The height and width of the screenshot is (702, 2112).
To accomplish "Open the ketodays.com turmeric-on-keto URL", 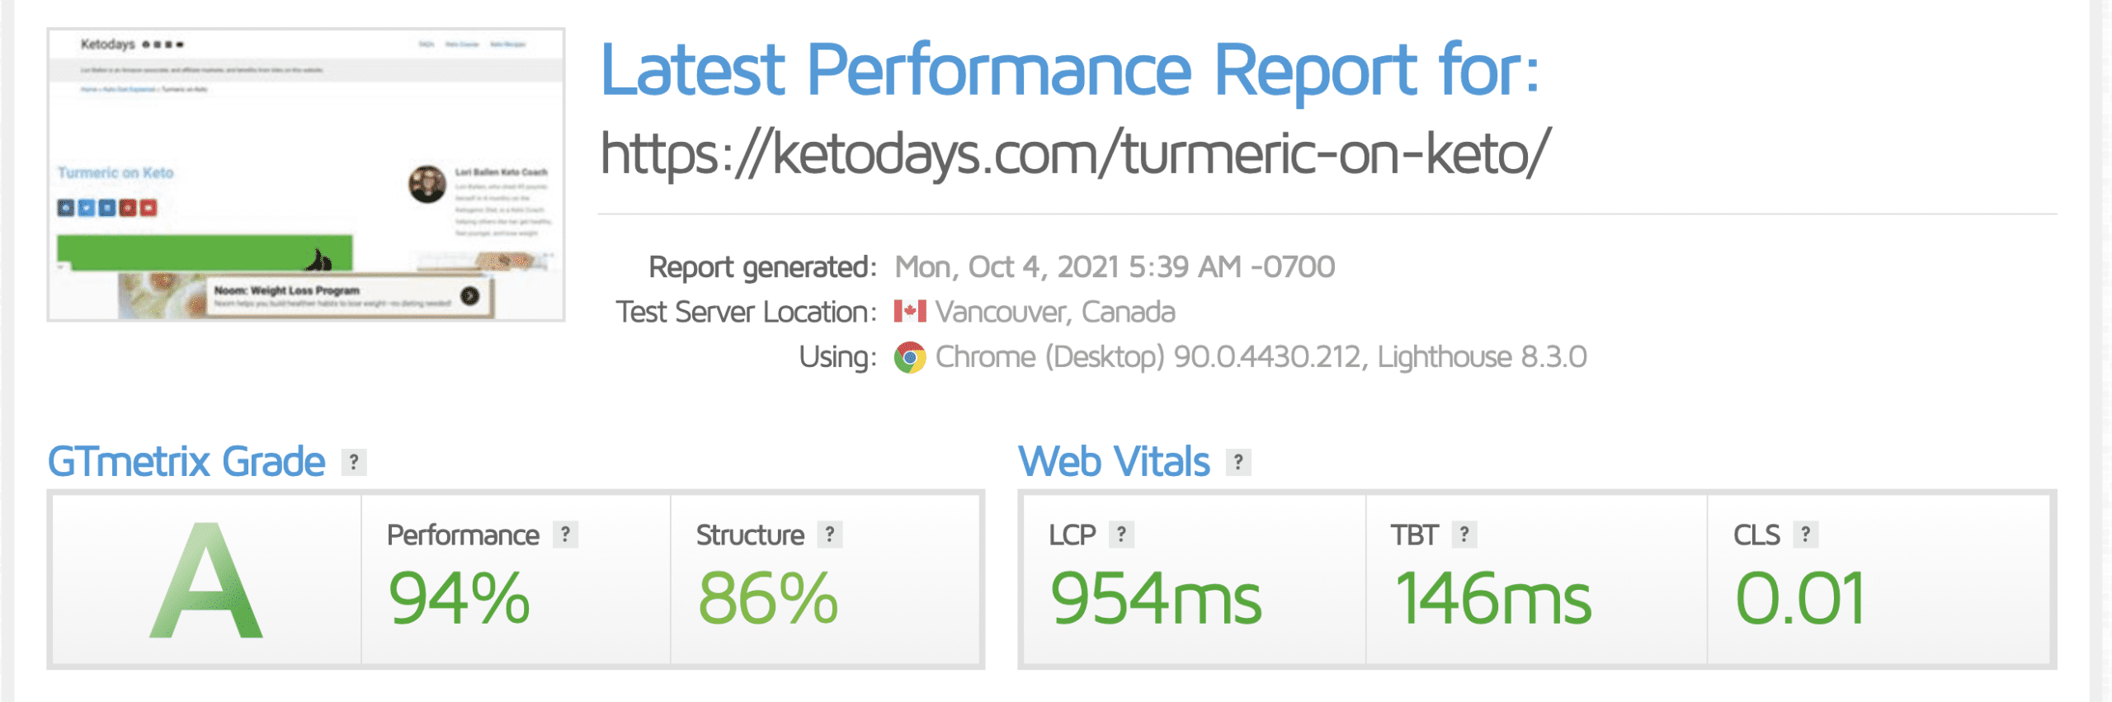I will [x=1075, y=153].
